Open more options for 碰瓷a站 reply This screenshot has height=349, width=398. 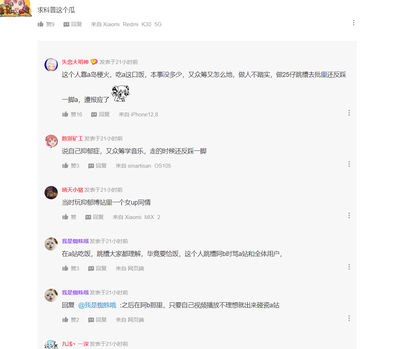349,318
